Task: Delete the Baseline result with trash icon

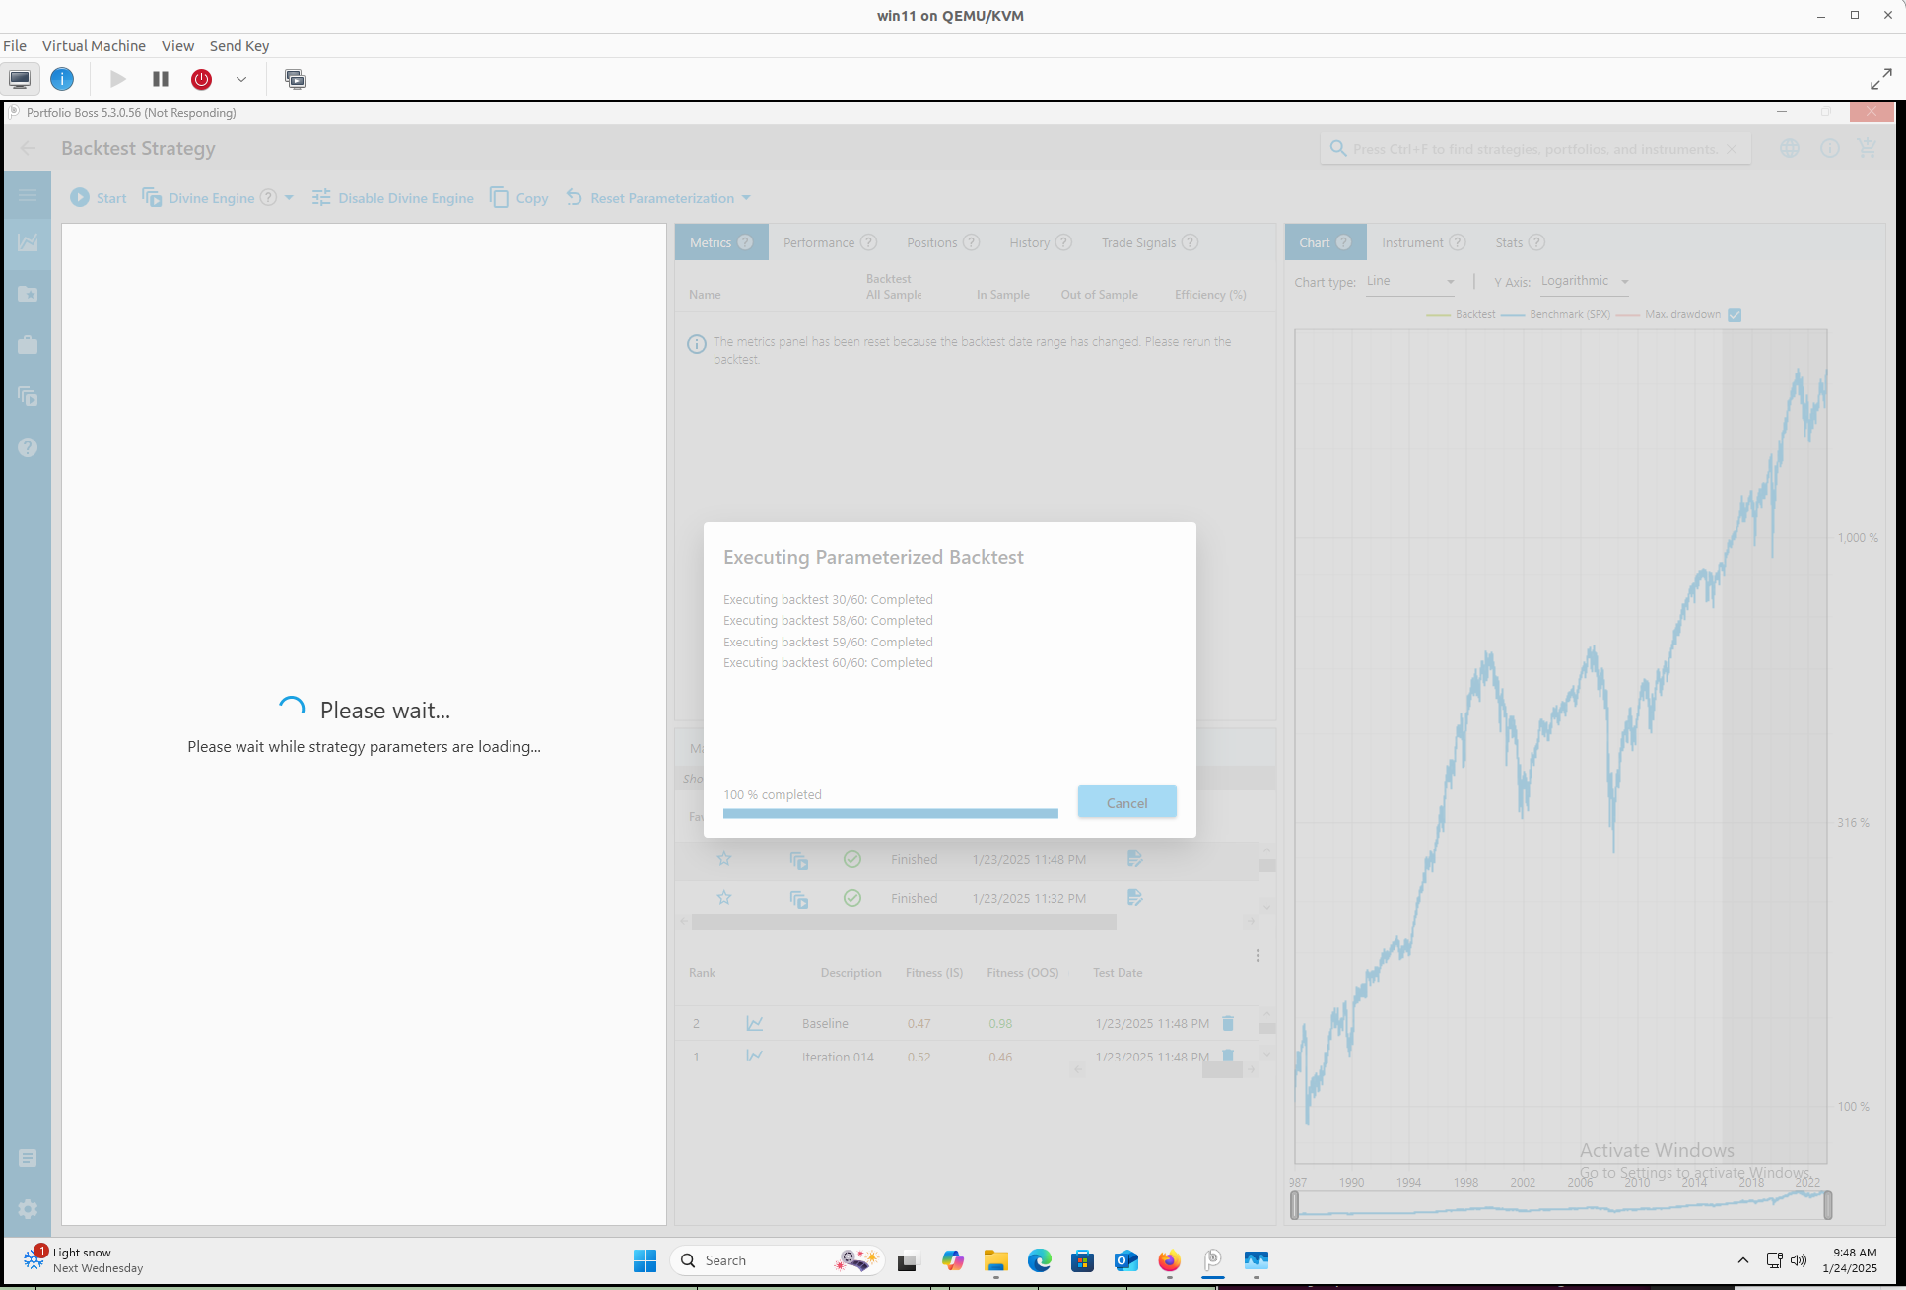Action: (x=1228, y=1023)
